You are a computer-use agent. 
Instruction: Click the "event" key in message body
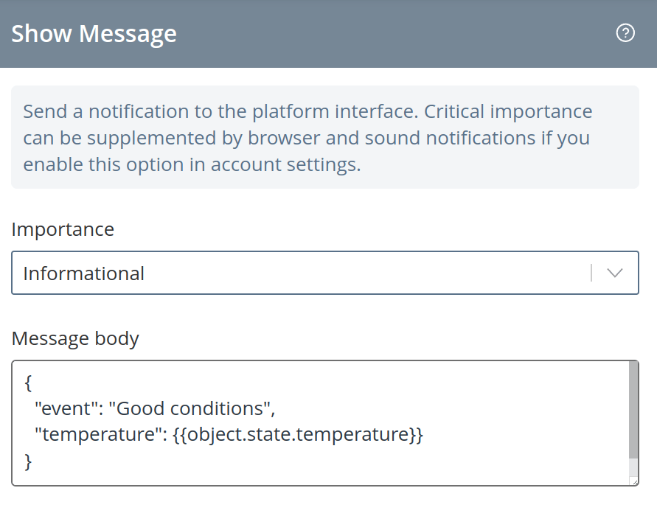[68, 408]
